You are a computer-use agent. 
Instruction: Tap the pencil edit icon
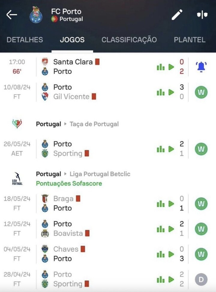177,15
